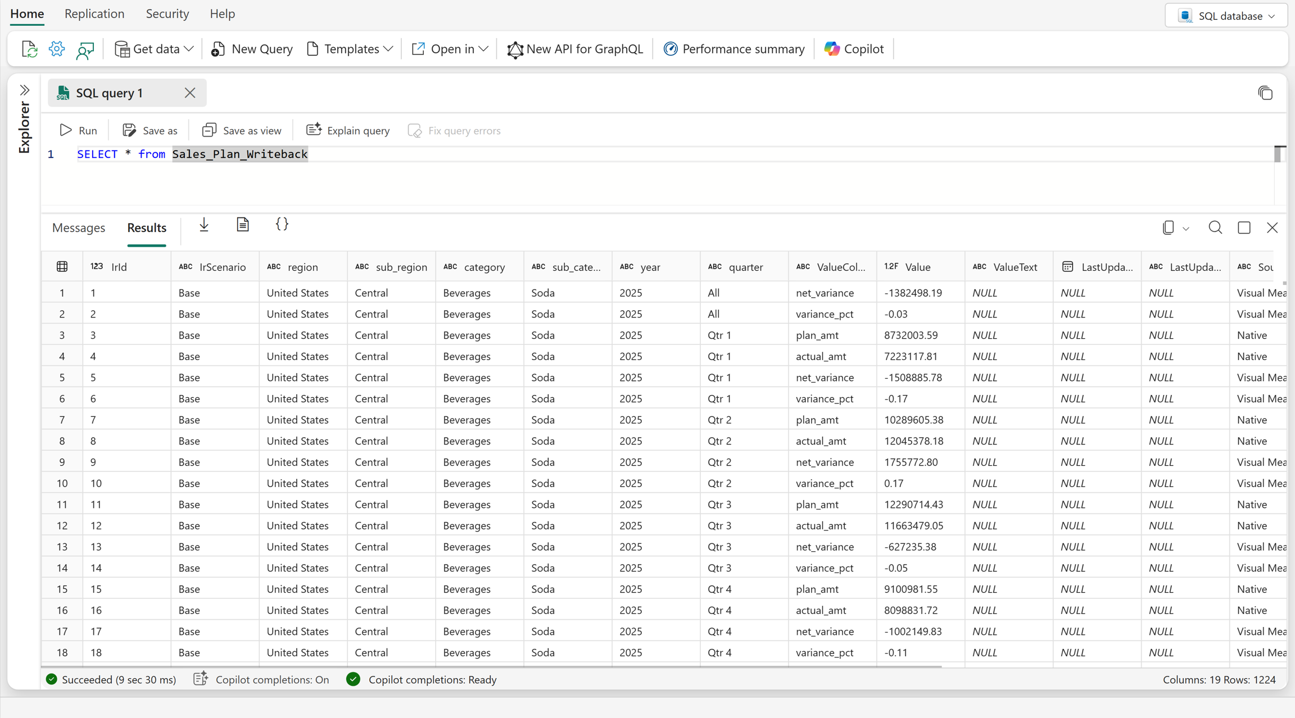Image resolution: width=1295 pixels, height=718 pixels.
Task: Toggle Copilot completions On status
Action: pos(261,679)
